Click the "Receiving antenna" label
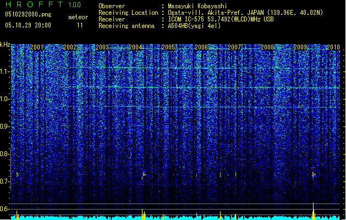Viewport: 346px width, 220px height. (127, 26)
